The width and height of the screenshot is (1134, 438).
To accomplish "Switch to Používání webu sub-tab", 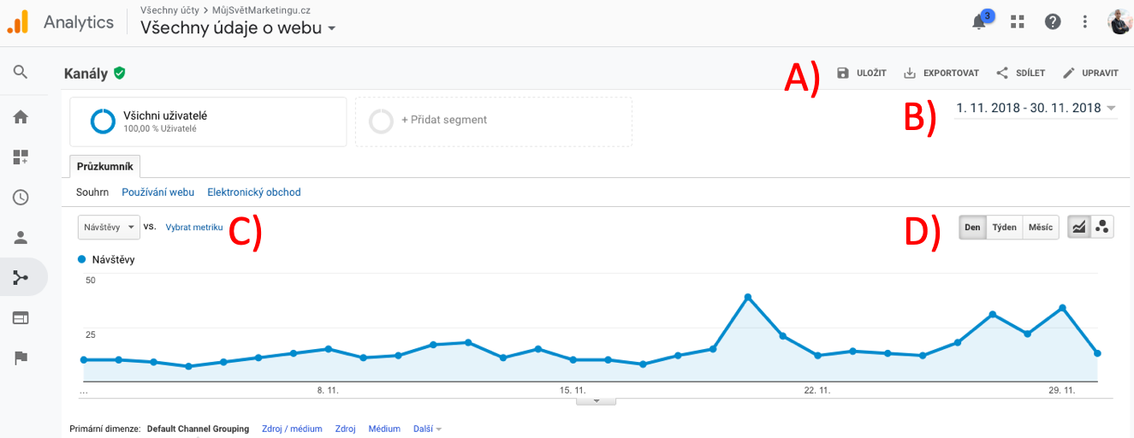I will click(157, 192).
